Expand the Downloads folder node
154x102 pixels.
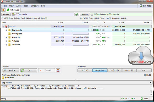click(7, 30)
